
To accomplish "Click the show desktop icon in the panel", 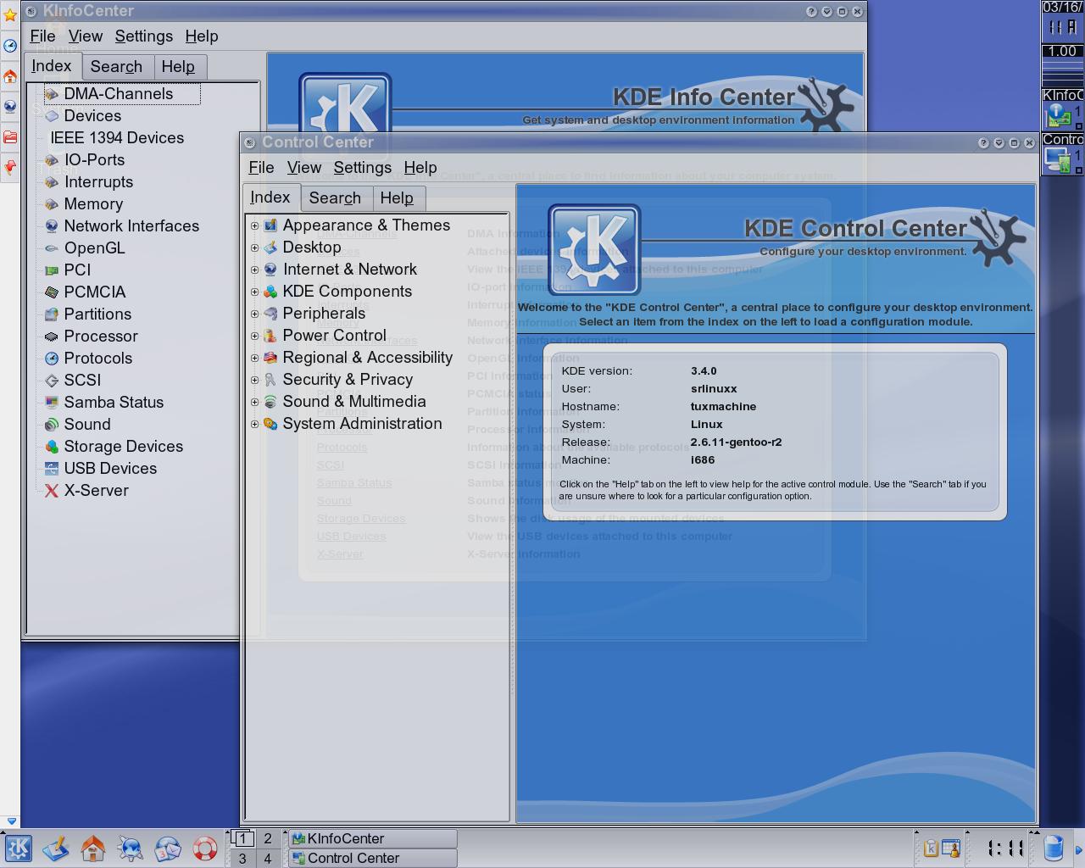I will point(55,848).
